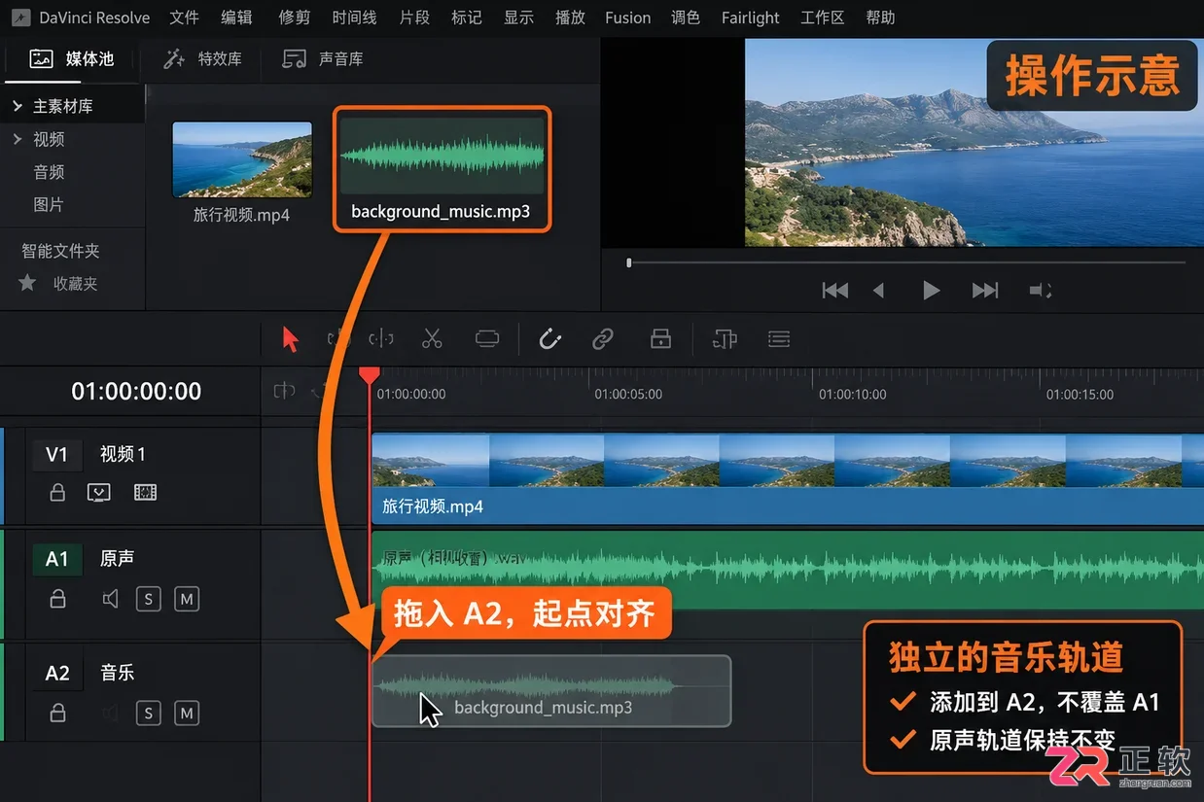Solo the A1 原声 track

pyautogui.click(x=148, y=599)
